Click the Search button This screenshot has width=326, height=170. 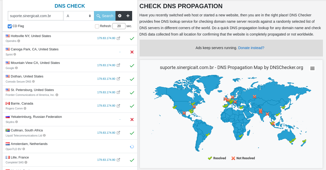105,16
